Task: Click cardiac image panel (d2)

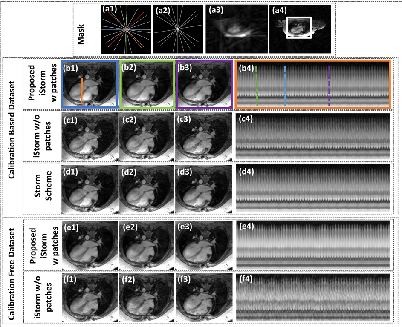Action: pyautogui.click(x=147, y=189)
